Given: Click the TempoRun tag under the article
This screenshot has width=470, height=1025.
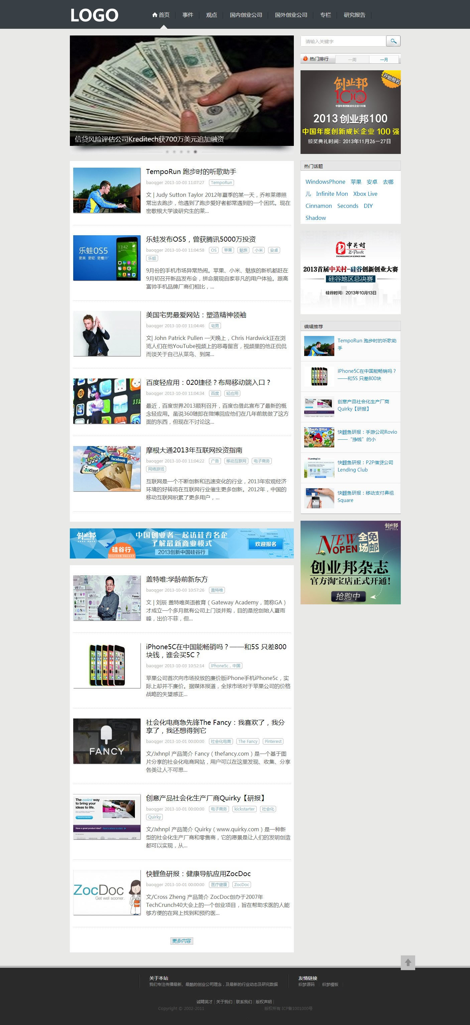Looking at the screenshot, I should point(222,183).
